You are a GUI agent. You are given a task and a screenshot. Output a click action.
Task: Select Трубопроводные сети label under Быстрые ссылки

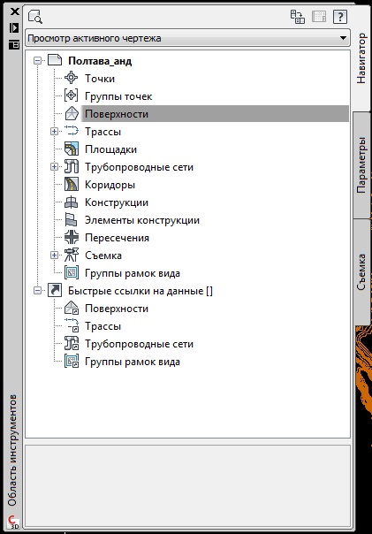[140, 344]
